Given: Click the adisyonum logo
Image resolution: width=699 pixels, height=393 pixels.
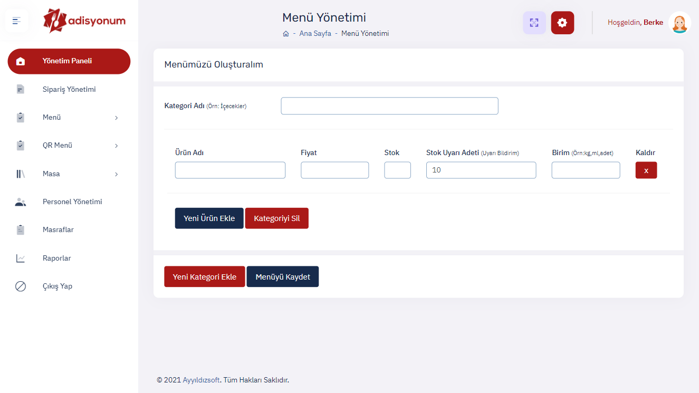Looking at the screenshot, I should [x=84, y=21].
